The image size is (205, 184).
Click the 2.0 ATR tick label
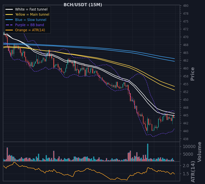click(186, 166)
